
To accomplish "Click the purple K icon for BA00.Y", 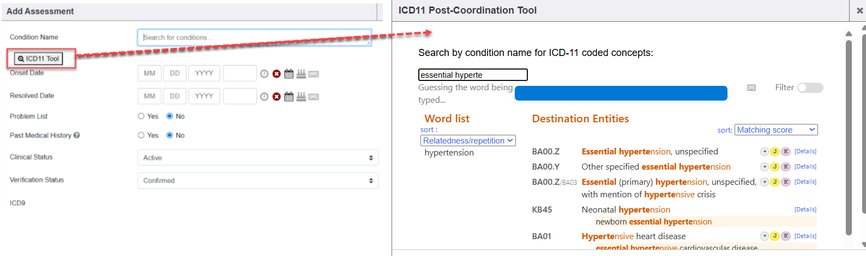I will tap(786, 167).
